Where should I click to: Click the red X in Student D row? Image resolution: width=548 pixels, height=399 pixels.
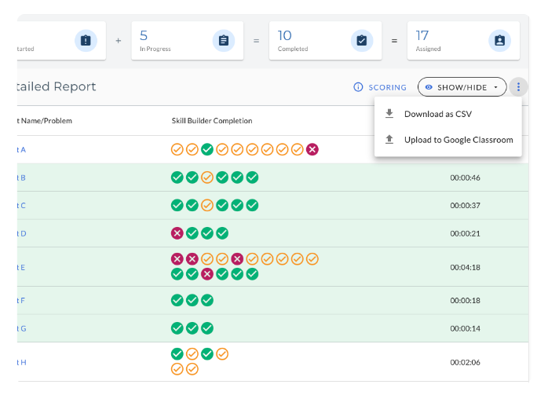177,233
